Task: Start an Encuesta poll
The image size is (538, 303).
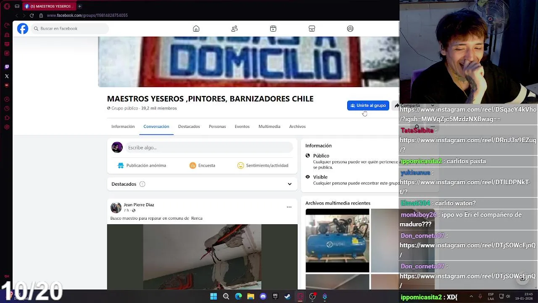Action: pyautogui.click(x=202, y=165)
